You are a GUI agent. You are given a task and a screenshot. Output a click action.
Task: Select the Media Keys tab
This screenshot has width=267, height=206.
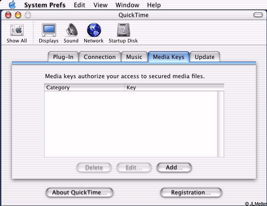(168, 57)
